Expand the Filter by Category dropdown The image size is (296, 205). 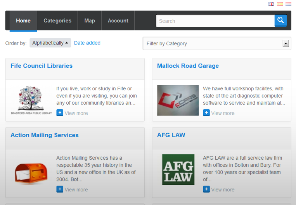tap(217, 43)
